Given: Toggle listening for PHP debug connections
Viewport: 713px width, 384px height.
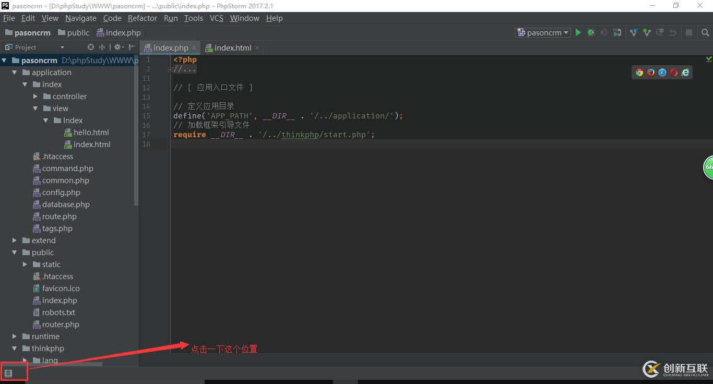Looking at the screenshot, I should pyautogui.click(x=617, y=32).
